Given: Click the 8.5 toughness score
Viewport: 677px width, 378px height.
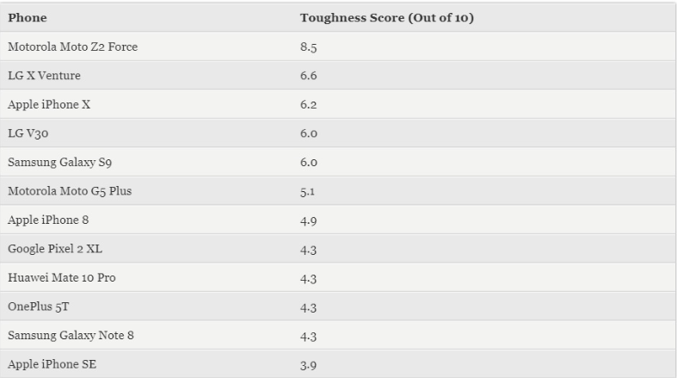Looking at the screenshot, I should pos(308,47).
